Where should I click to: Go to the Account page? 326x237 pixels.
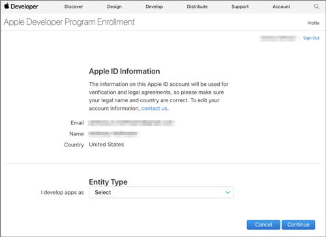pyautogui.click(x=281, y=7)
